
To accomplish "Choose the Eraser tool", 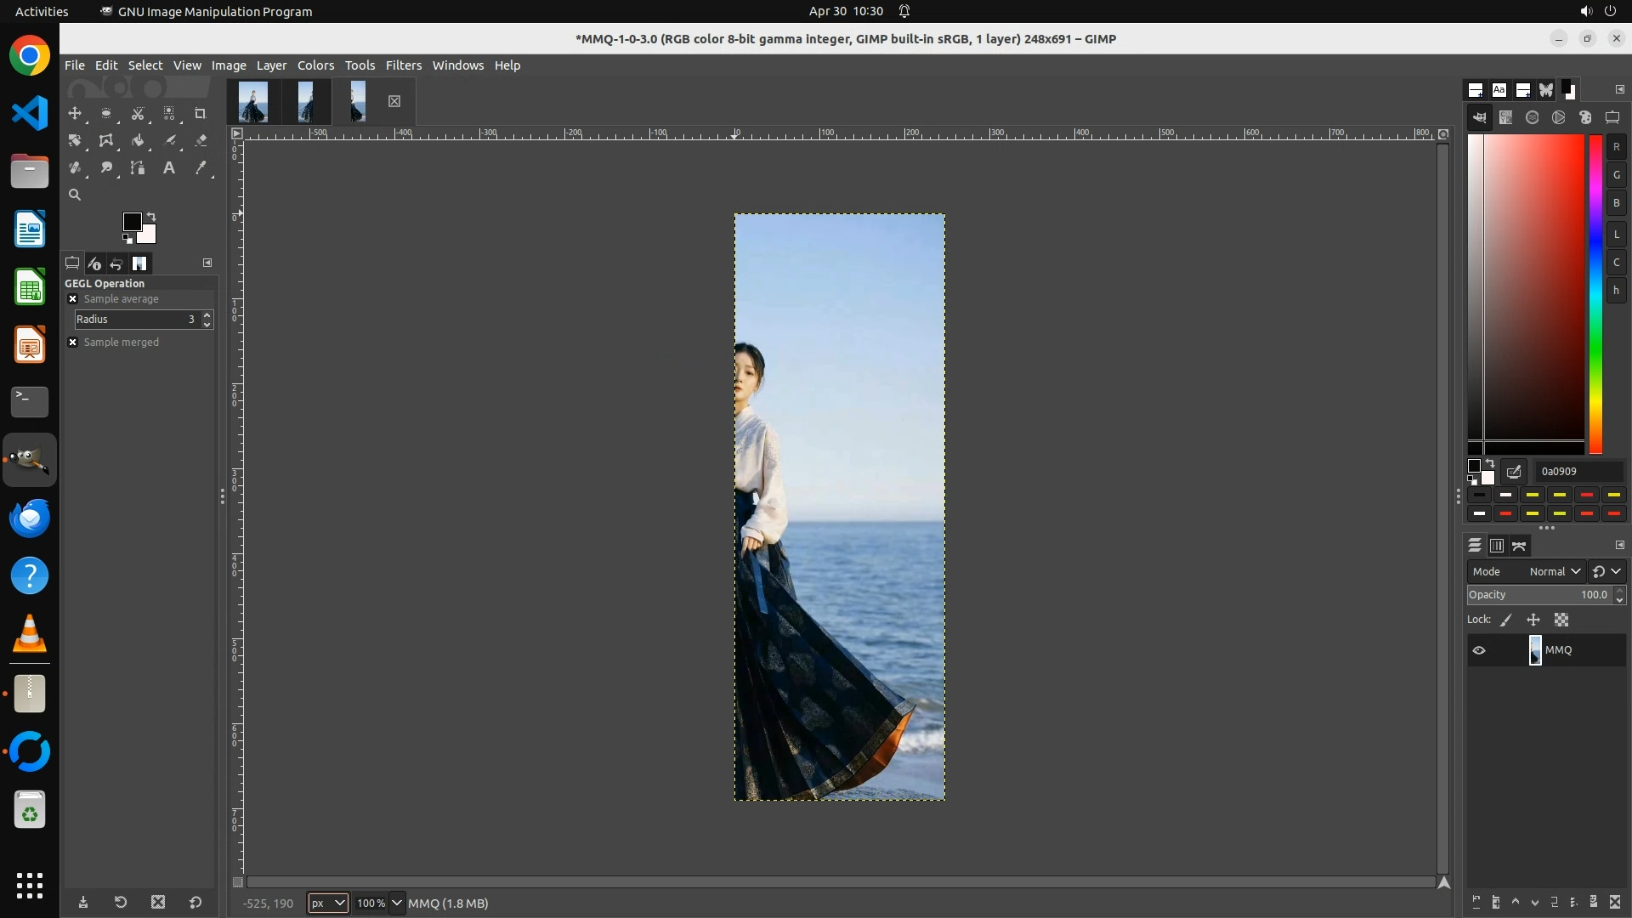I will [x=201, y=141].
